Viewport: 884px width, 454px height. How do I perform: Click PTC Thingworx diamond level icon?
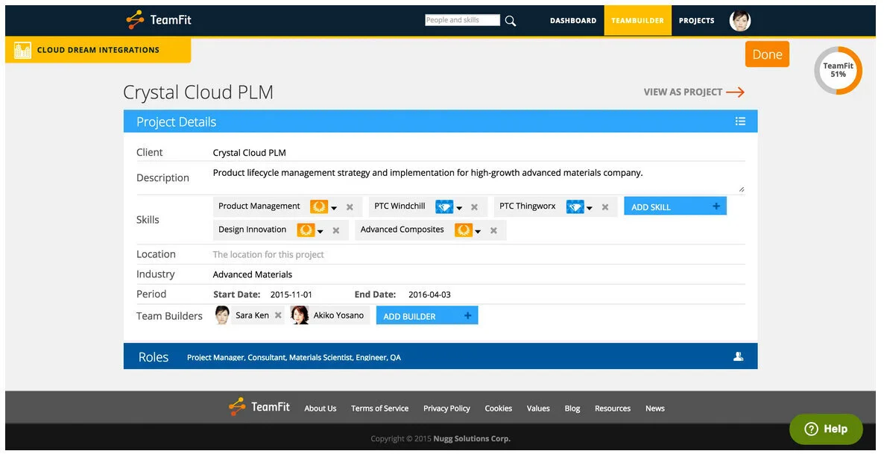575,206
